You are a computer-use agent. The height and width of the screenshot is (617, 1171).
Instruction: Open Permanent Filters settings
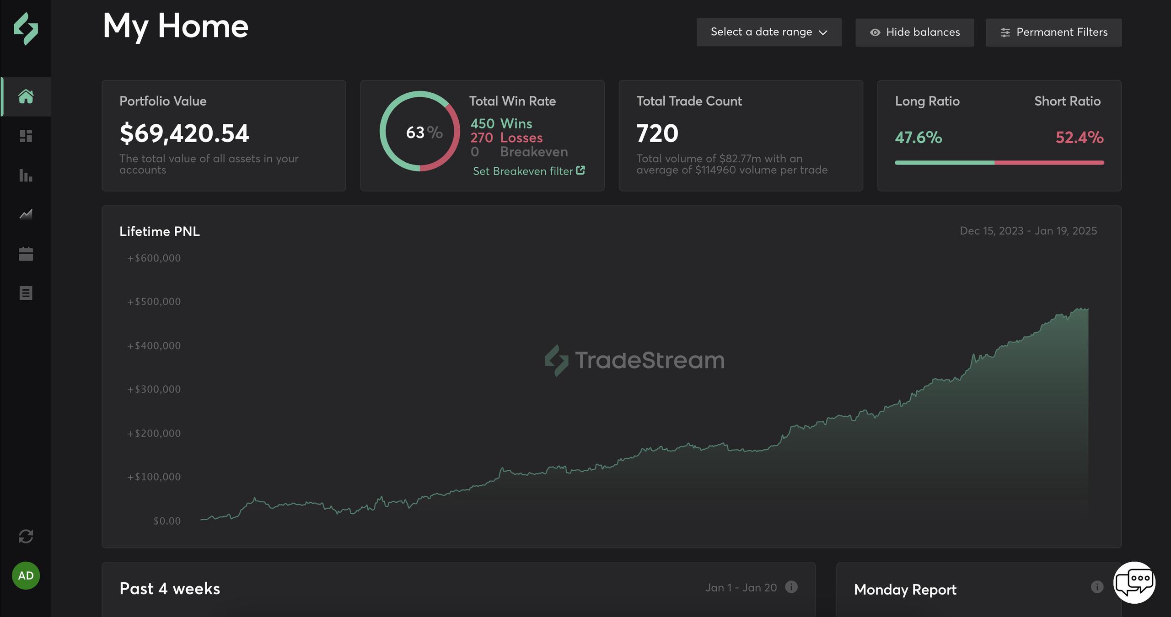tap(1053, 32)
